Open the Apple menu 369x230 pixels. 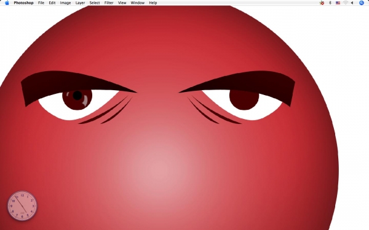[x=7, y=3]
